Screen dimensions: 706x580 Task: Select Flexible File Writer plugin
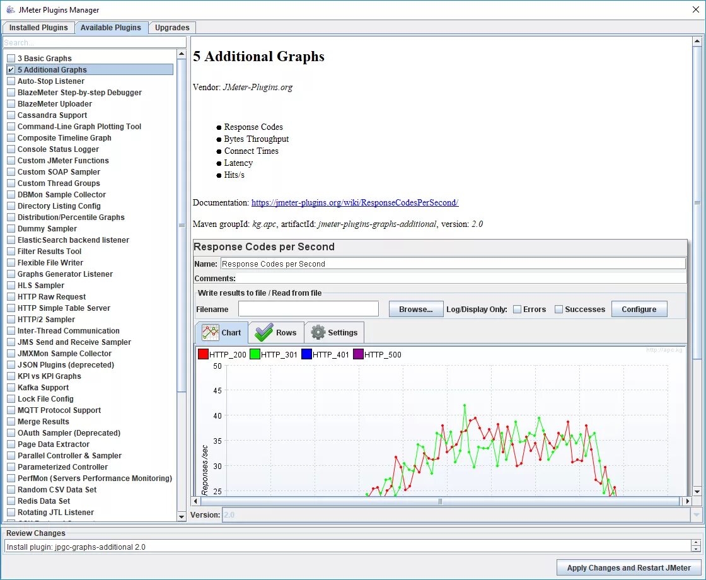pyautogui.click(x=50, y=262)
